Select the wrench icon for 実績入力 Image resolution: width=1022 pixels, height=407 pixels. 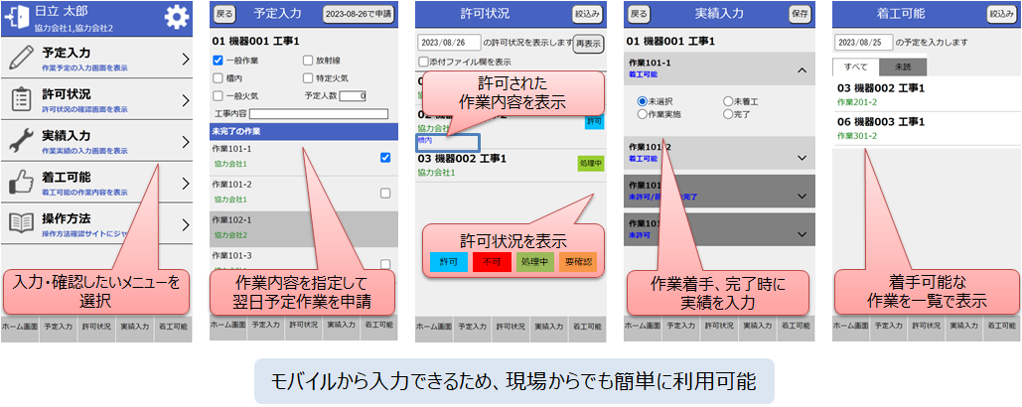point(20,140)
